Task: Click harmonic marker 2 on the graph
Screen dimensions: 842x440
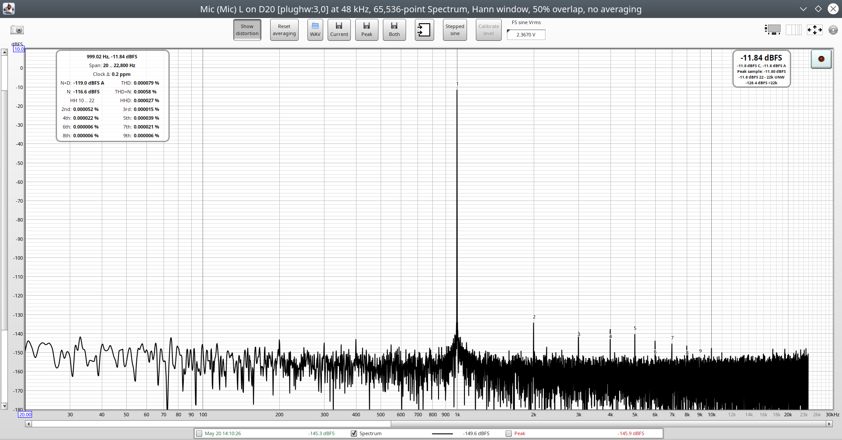Action: (x=534, y=317)
